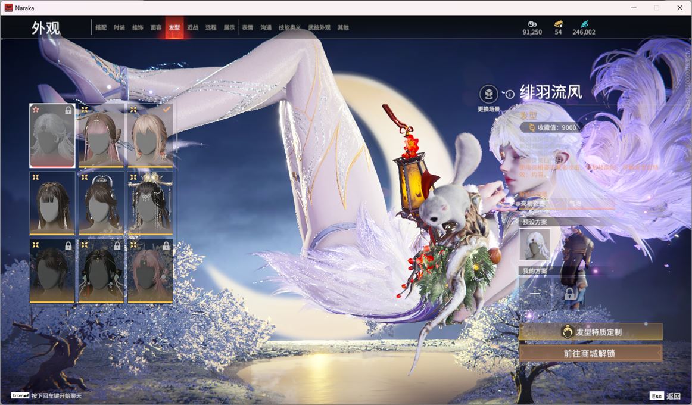Select the dark updo with silver crown
Screen dimensions: 692x405
[101, 203]
